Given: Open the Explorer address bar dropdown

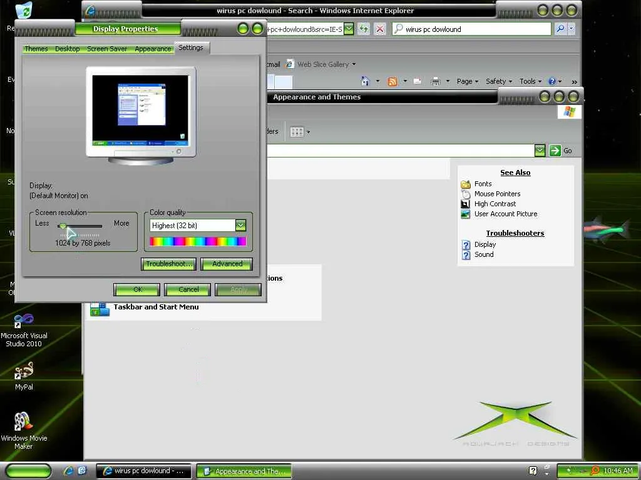Looking at the screenshot, I should (x=540, y=151).
